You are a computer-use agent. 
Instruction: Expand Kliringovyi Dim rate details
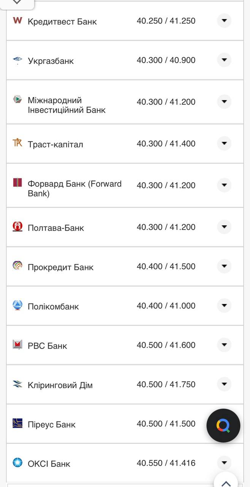tap(224, 384)
